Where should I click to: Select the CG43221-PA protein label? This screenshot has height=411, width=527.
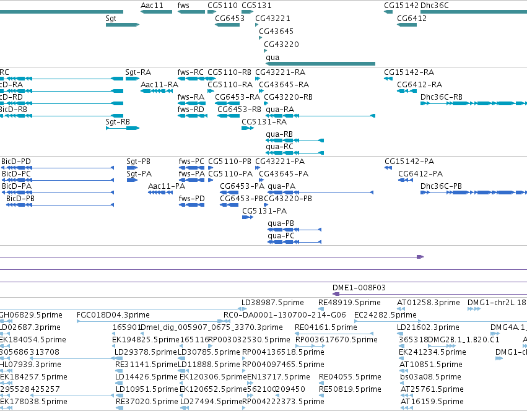click(280, 162)
